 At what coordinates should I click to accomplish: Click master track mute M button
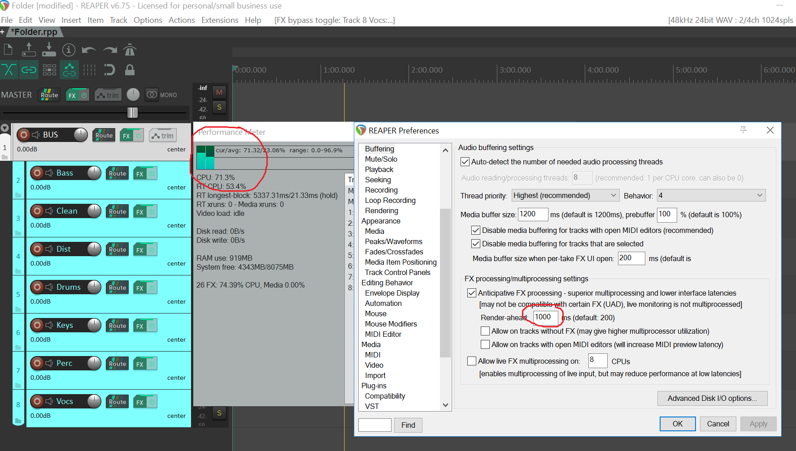[x=219, y=92]
